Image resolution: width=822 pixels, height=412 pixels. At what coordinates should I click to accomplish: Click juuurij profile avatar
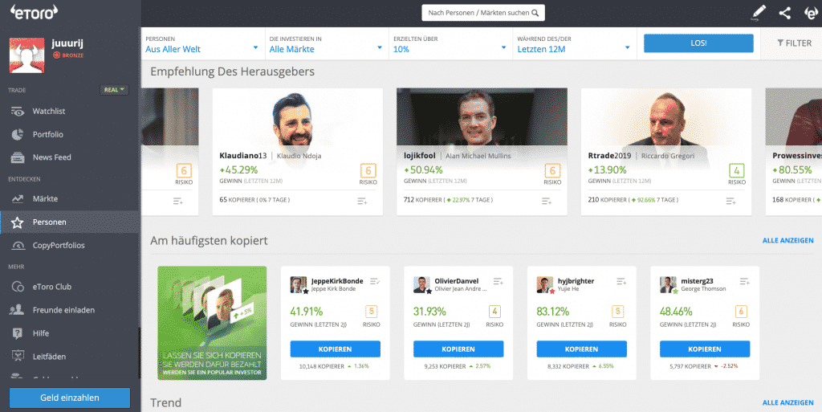pos(26,55)
